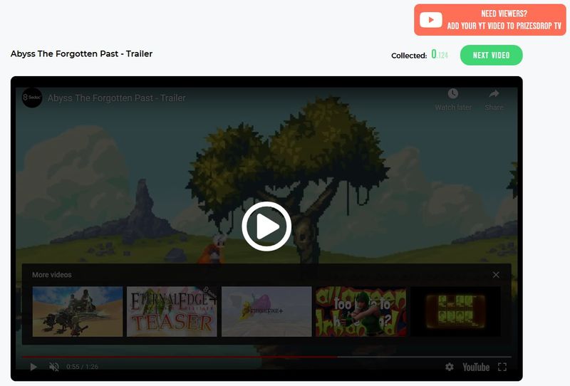
Task: Seek on the red video progress bar
Action: point(266,357)
